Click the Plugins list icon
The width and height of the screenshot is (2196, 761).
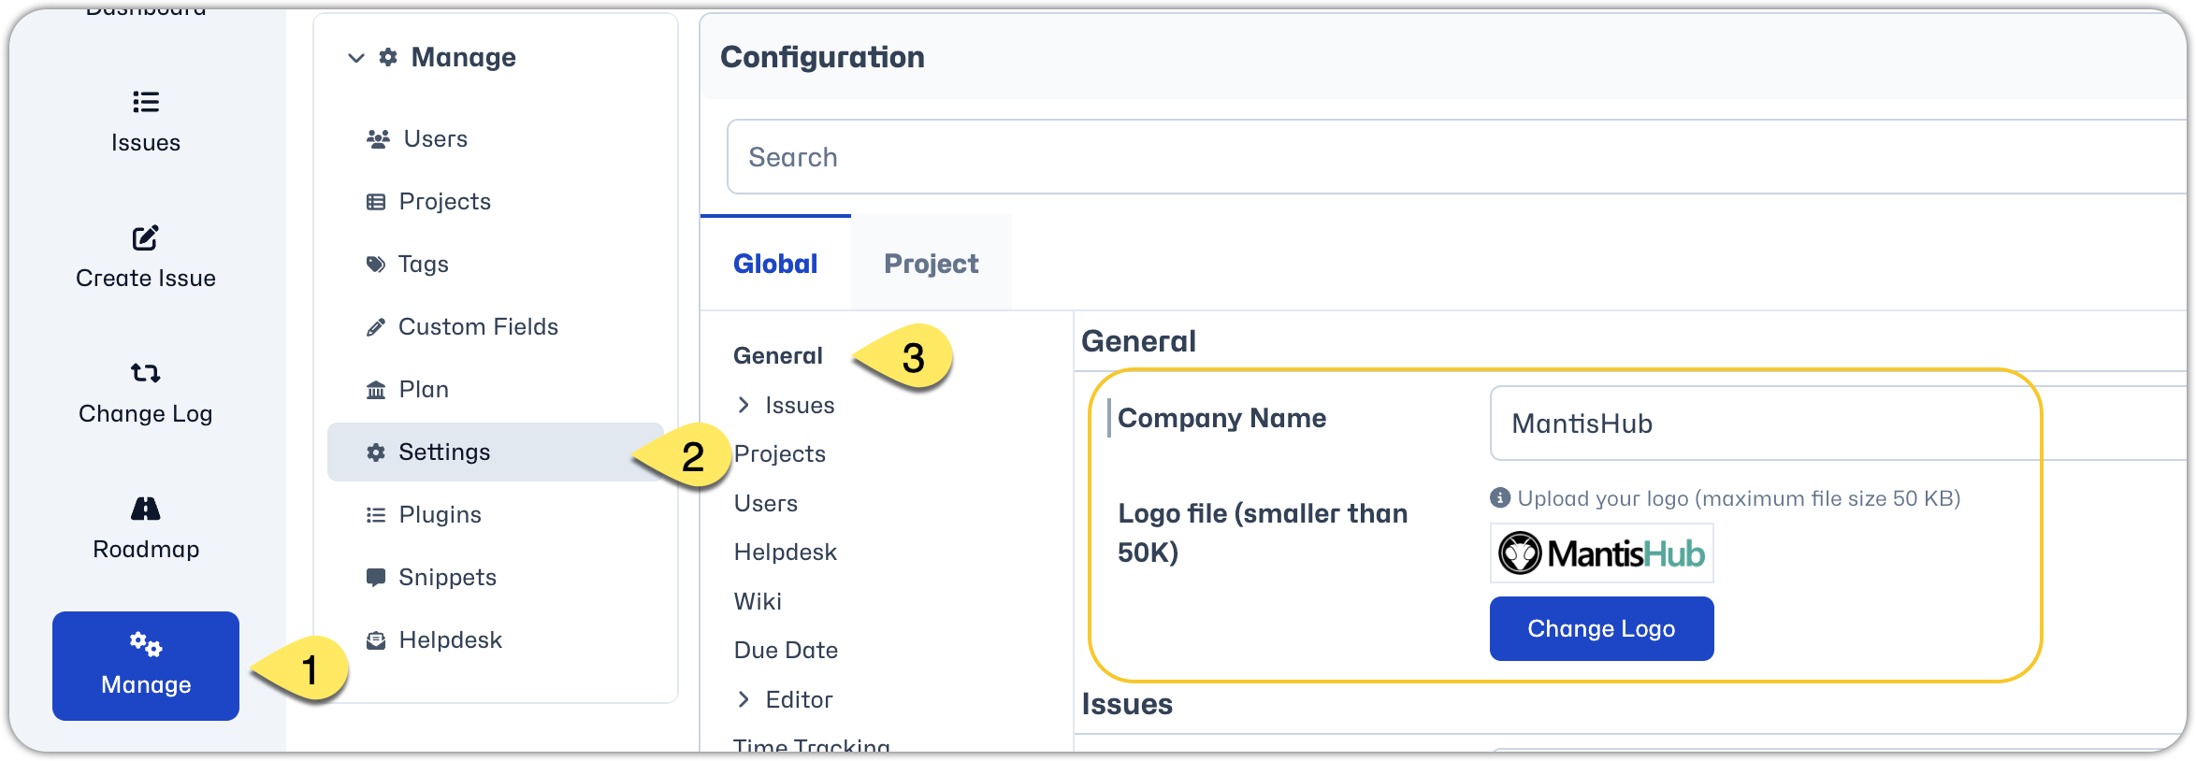[376, 515]
